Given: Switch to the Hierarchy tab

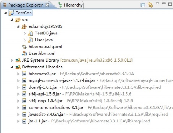Looking at the screenshot, I should pos(70,5).
